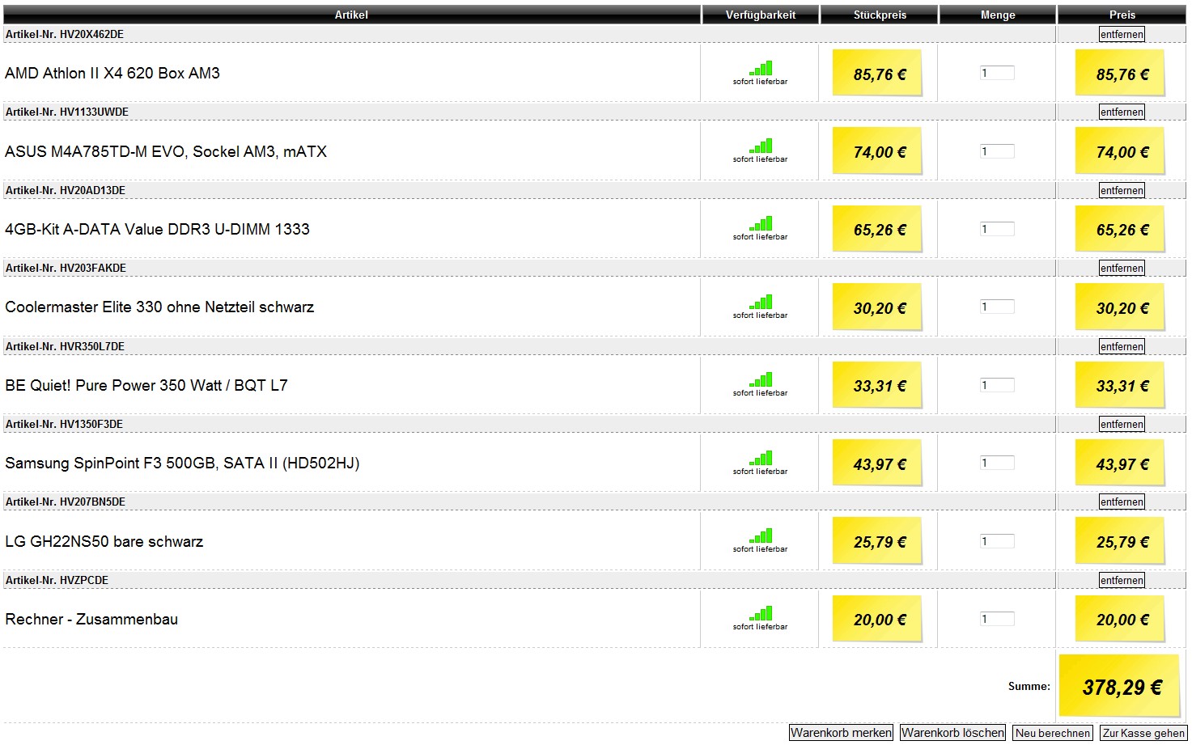The height and width of the screenshot is (745, 1192).
Task: Click the Stückpreis column header
Action: [x=880, y=15]
